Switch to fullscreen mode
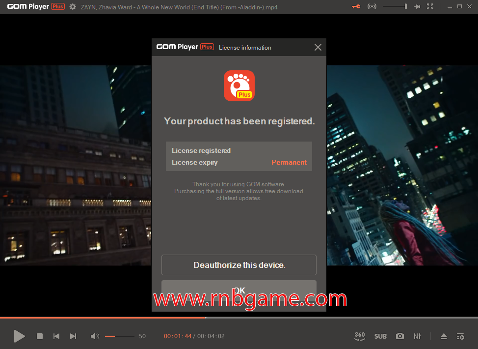 [430, 6]
